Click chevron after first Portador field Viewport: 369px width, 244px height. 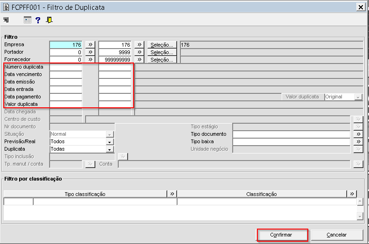[90, 52]
